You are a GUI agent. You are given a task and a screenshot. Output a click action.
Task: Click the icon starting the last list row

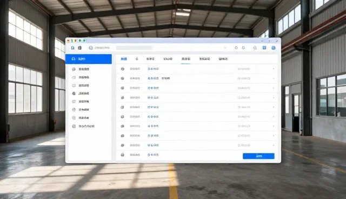(123, 155)
